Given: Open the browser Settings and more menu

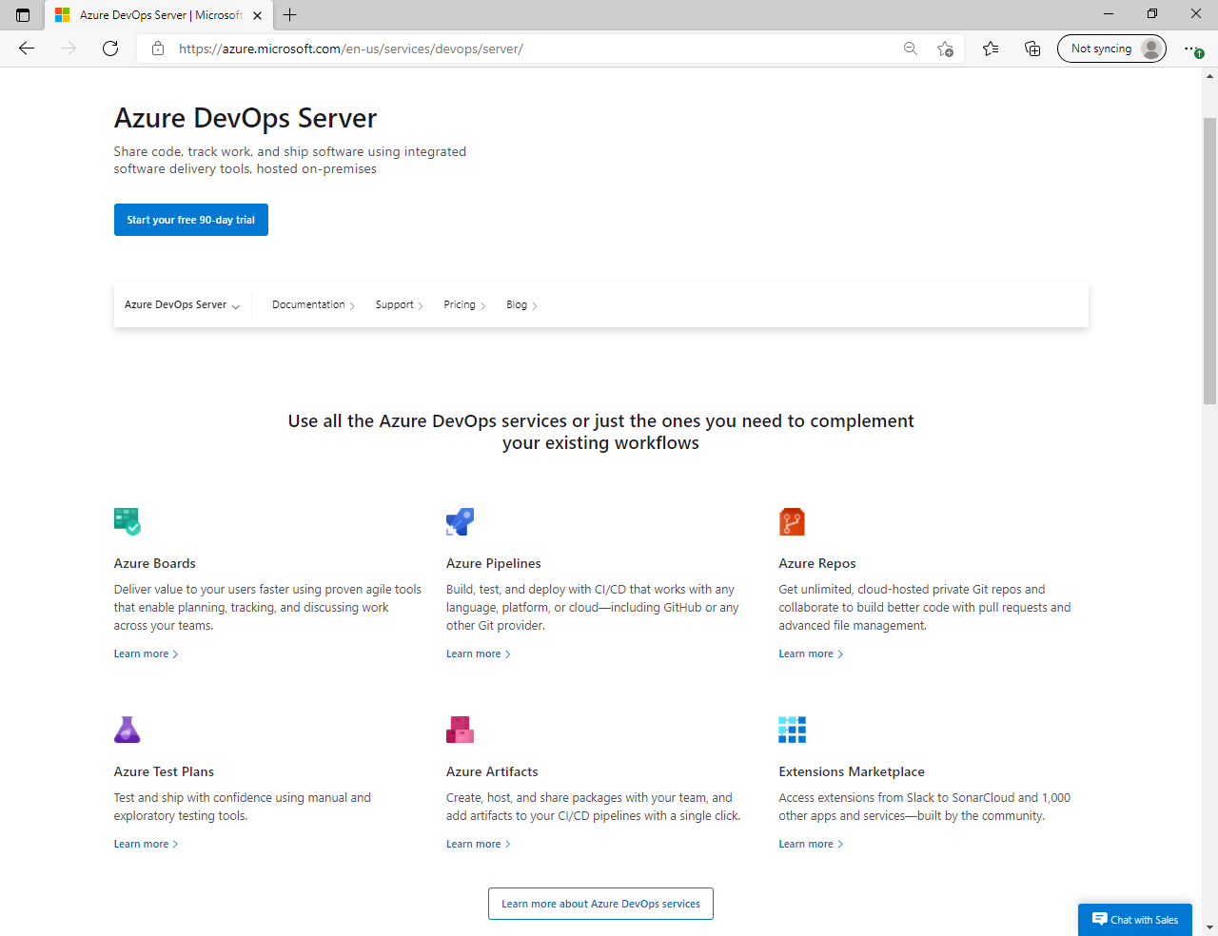Looking at the screenshot, I should point(1191,49).
